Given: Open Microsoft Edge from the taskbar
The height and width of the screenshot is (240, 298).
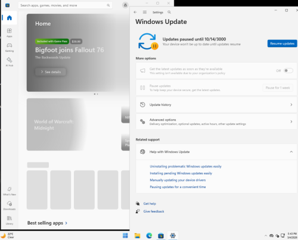Looking at the screenshot, I should (x=149, y=236).
